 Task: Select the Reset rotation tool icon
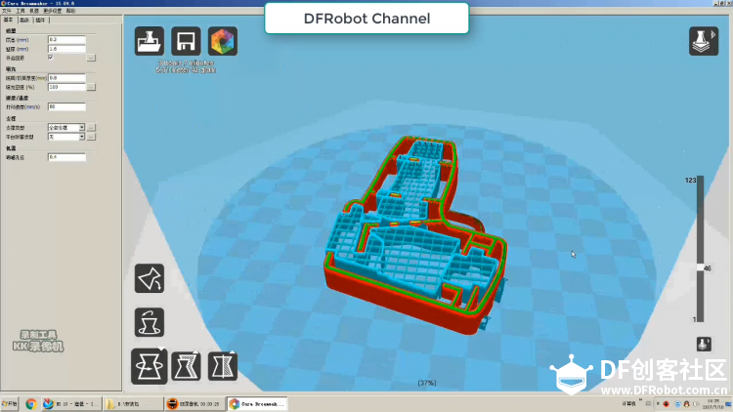(x=150, y=322)
